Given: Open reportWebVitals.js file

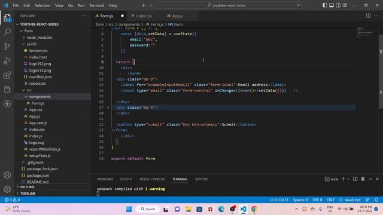Looking at the screenshot, I should (x=45, y=149).
